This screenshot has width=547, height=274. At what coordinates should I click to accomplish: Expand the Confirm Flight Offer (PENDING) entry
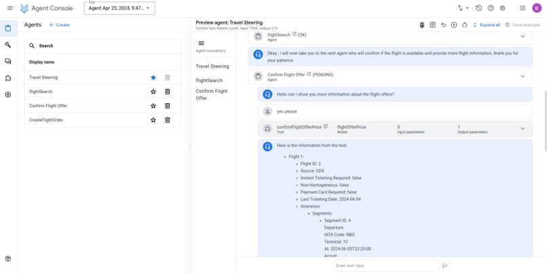click(x=523, y=77)
